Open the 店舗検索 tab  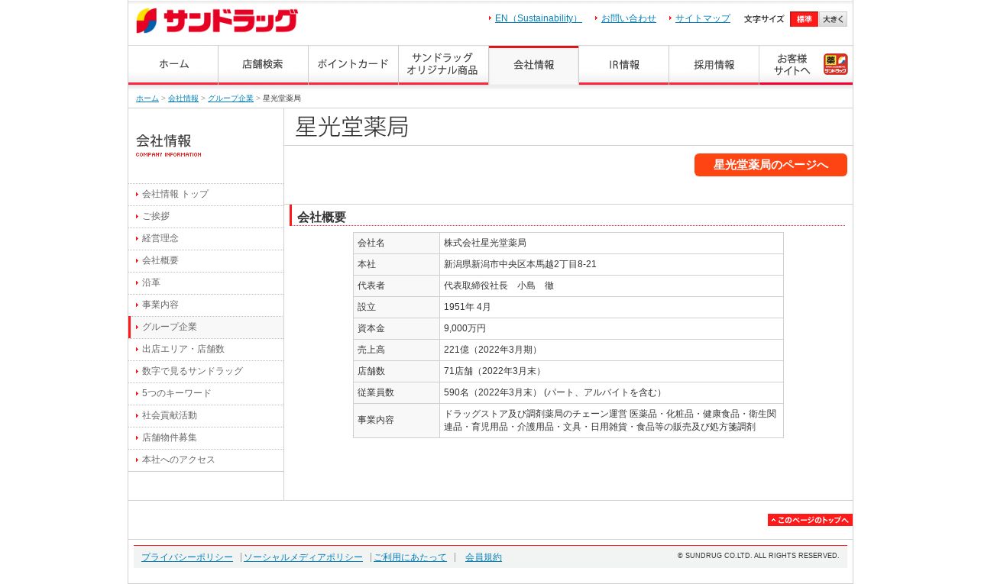point(264,65)
